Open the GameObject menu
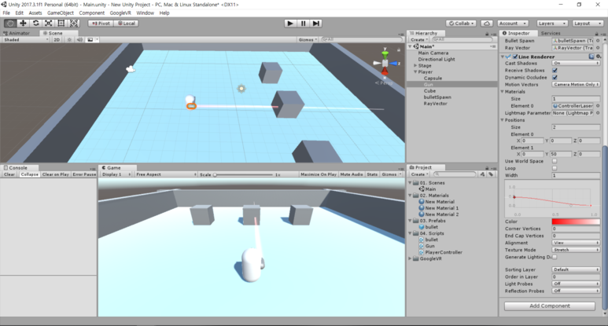The height and width of the screenshot is (326, 608). coord(60,13)
